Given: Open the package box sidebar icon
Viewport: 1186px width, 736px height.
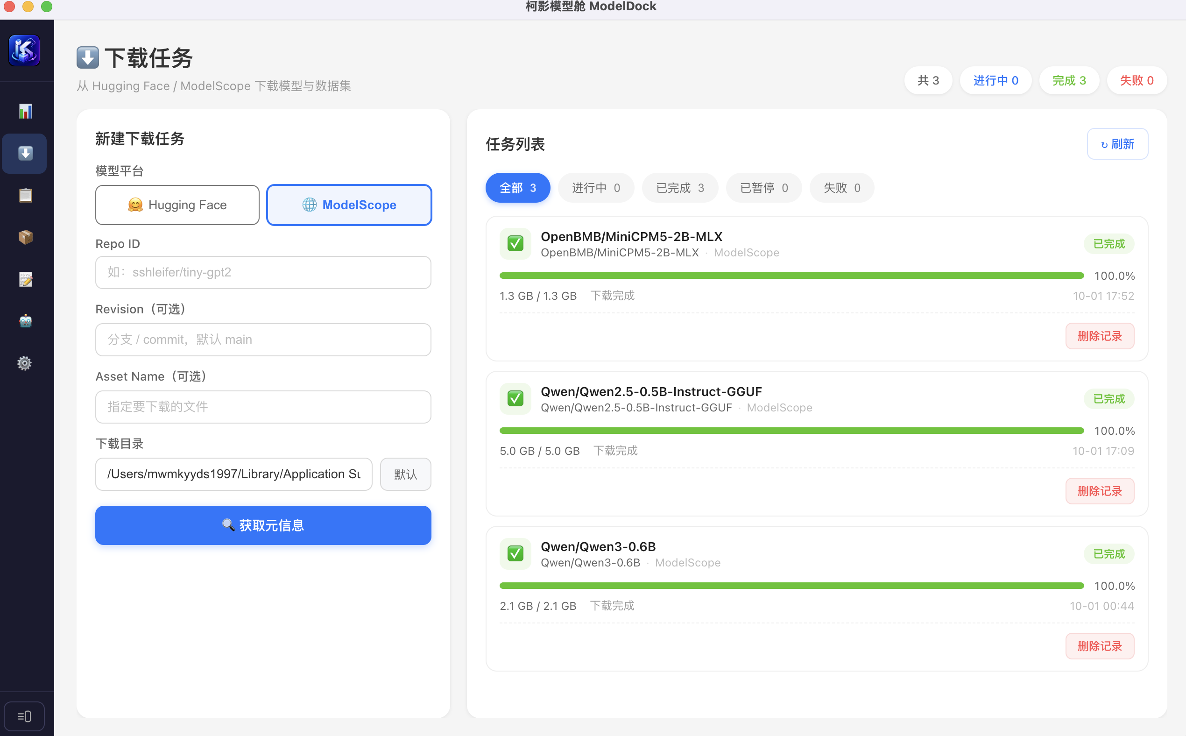Looking at the screenshot, I should pyautogui.click(x=25, y=237).
